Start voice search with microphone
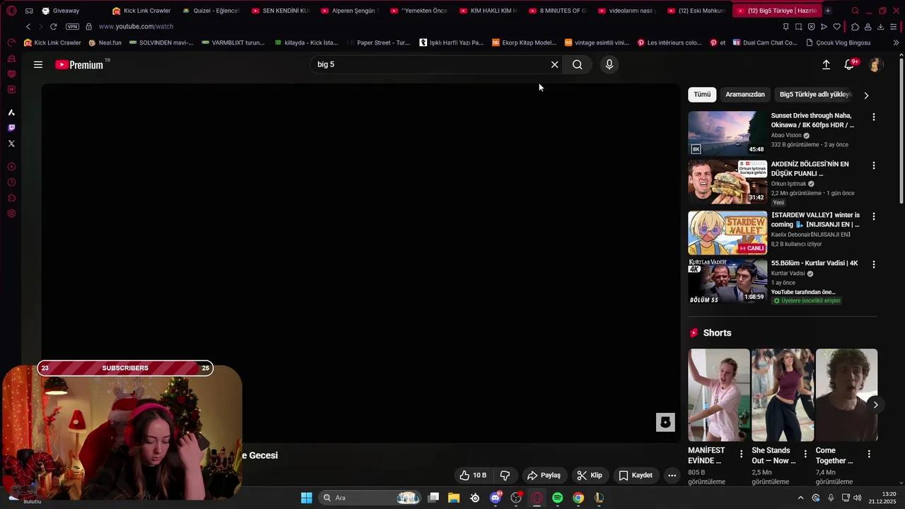The height and width of the screenshot is (509, 905). 609,64
